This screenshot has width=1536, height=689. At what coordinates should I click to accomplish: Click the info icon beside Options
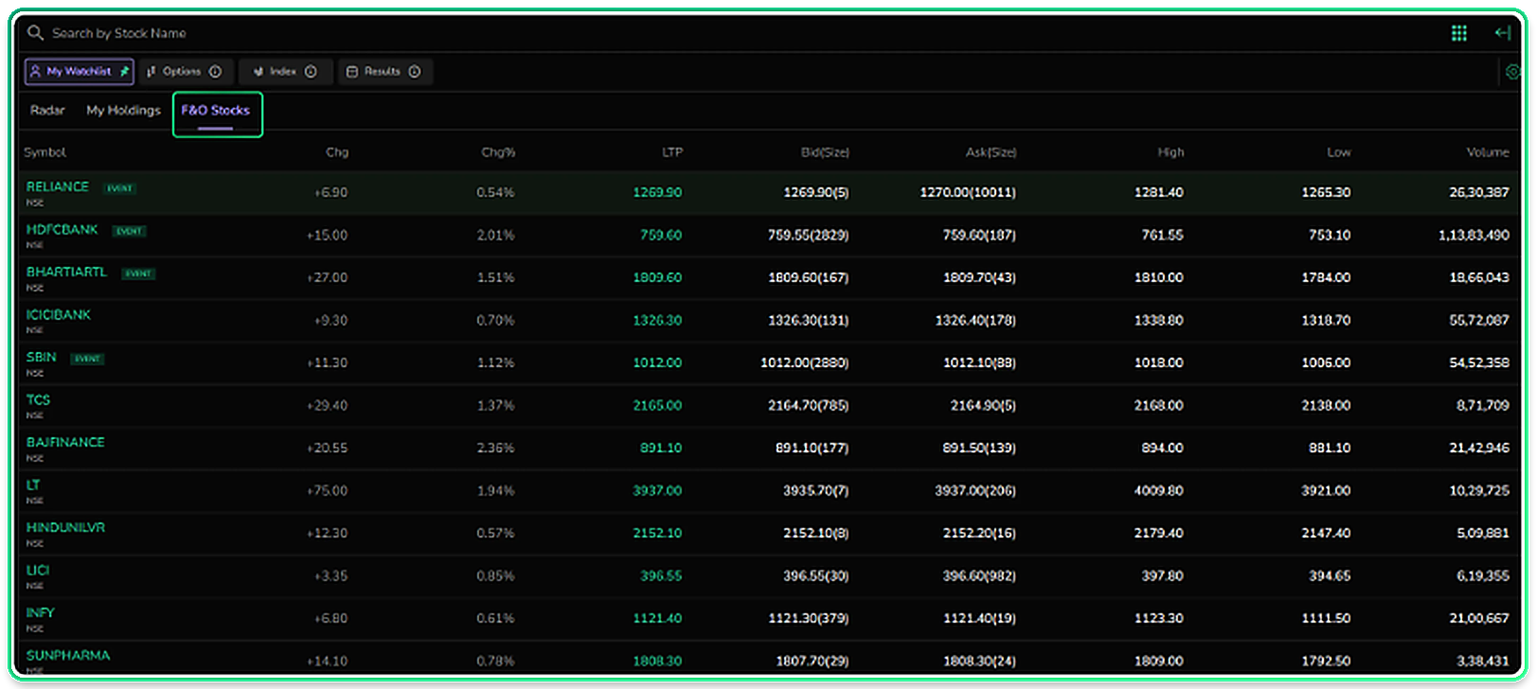(215, 71)
